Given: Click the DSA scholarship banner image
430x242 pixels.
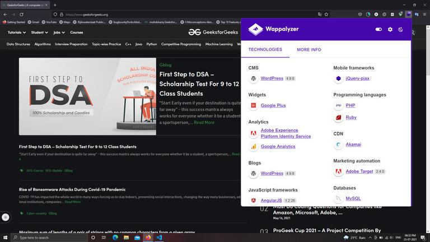Looking at the screenshot, I should coord(87,96).
